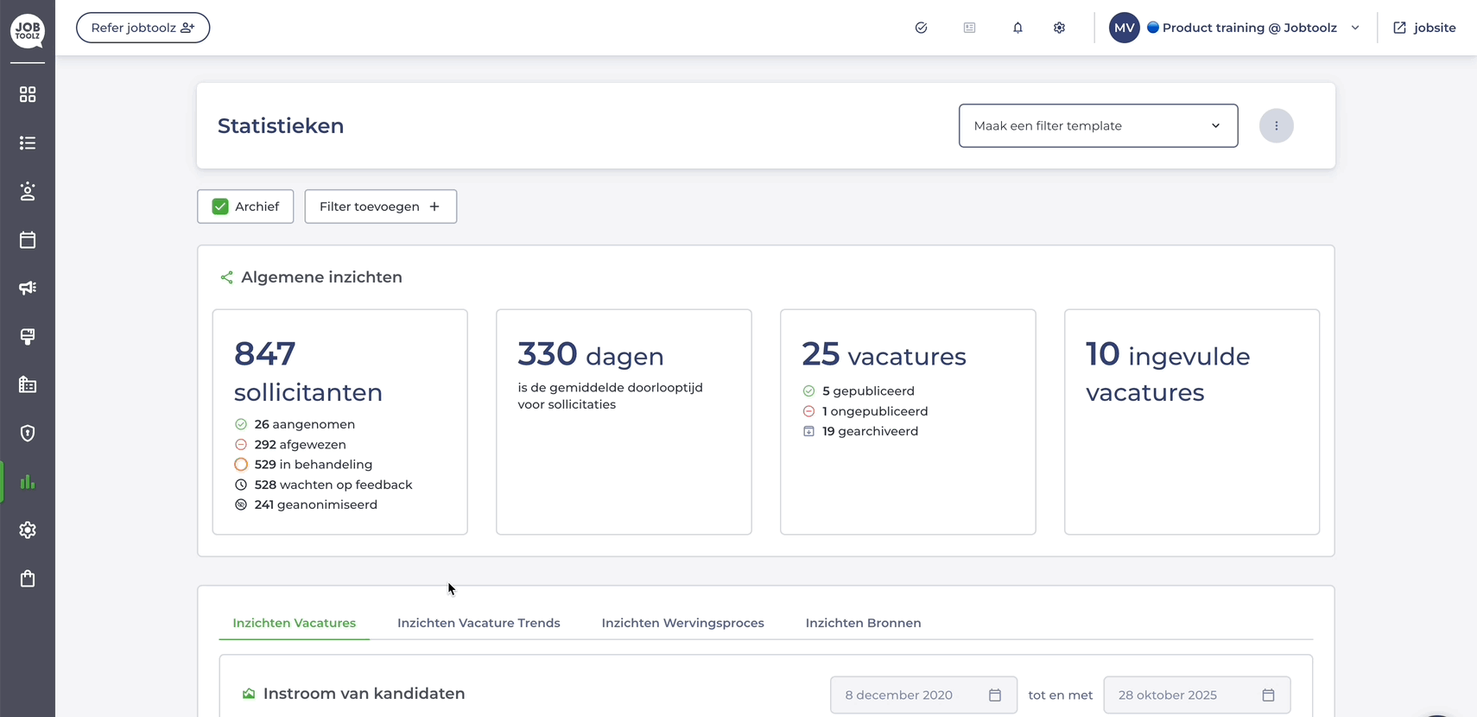This screenshot has height=717, width=1477.
Task: Click the notifications bell icon
Action: 1017,28
